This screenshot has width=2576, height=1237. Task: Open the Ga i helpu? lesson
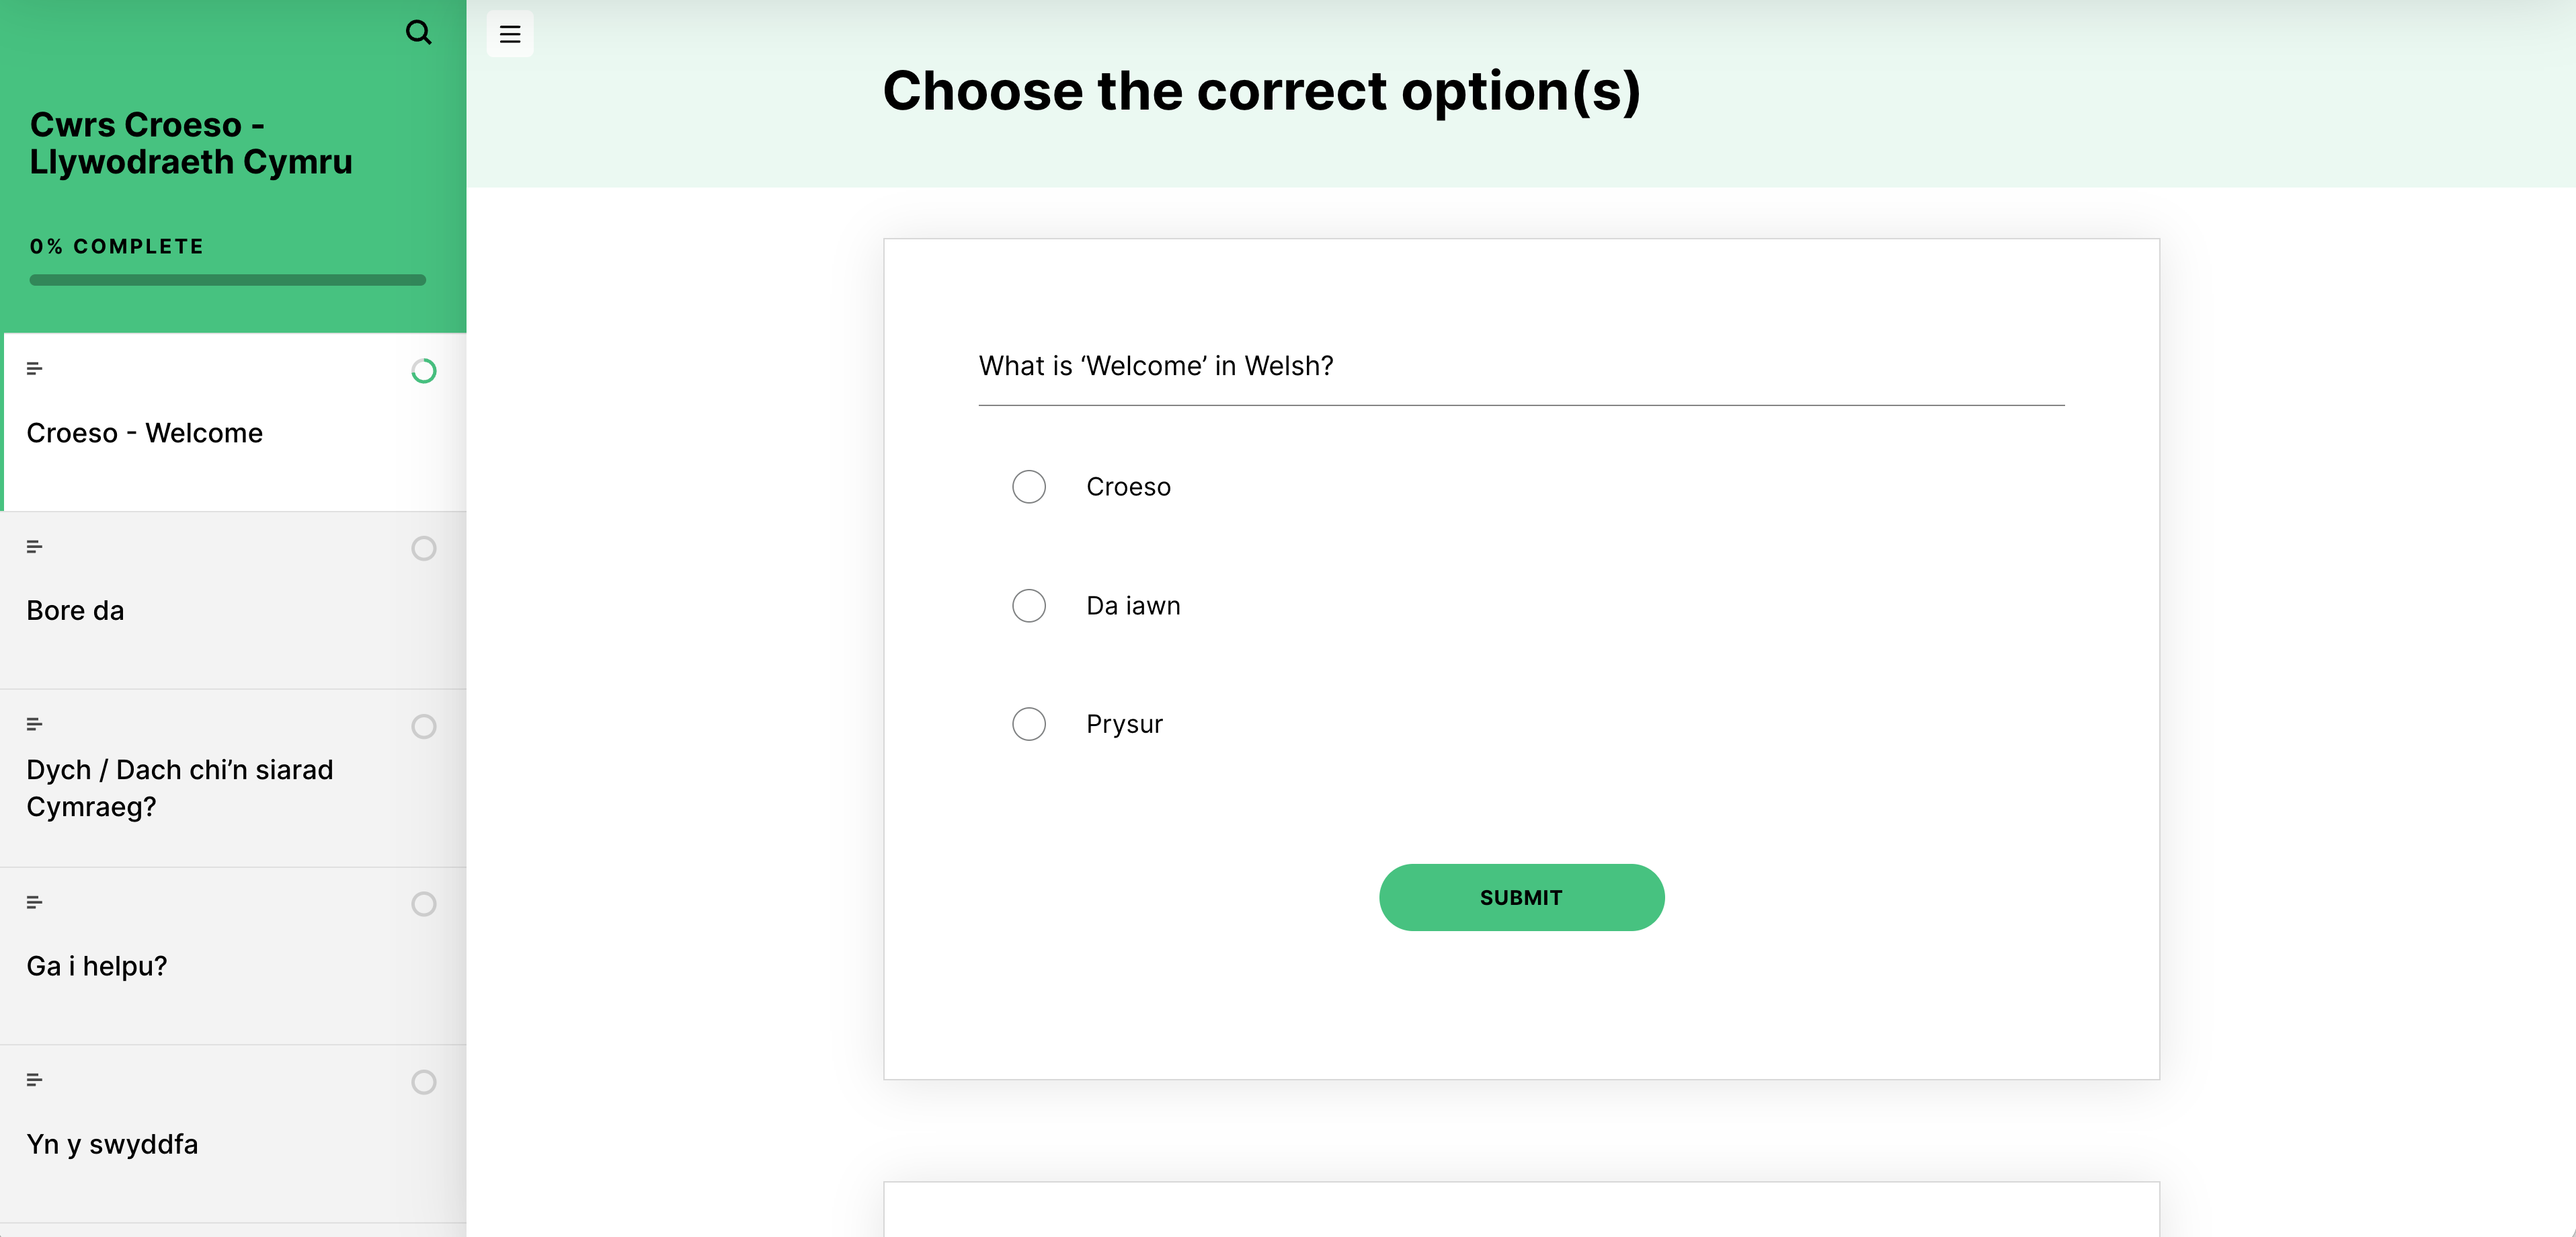97,966
